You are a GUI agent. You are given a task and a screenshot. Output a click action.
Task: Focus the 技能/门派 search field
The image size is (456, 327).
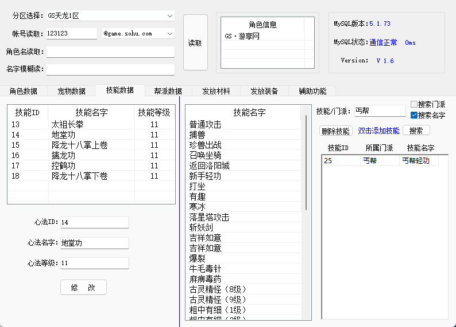click(x=379, y=111)
